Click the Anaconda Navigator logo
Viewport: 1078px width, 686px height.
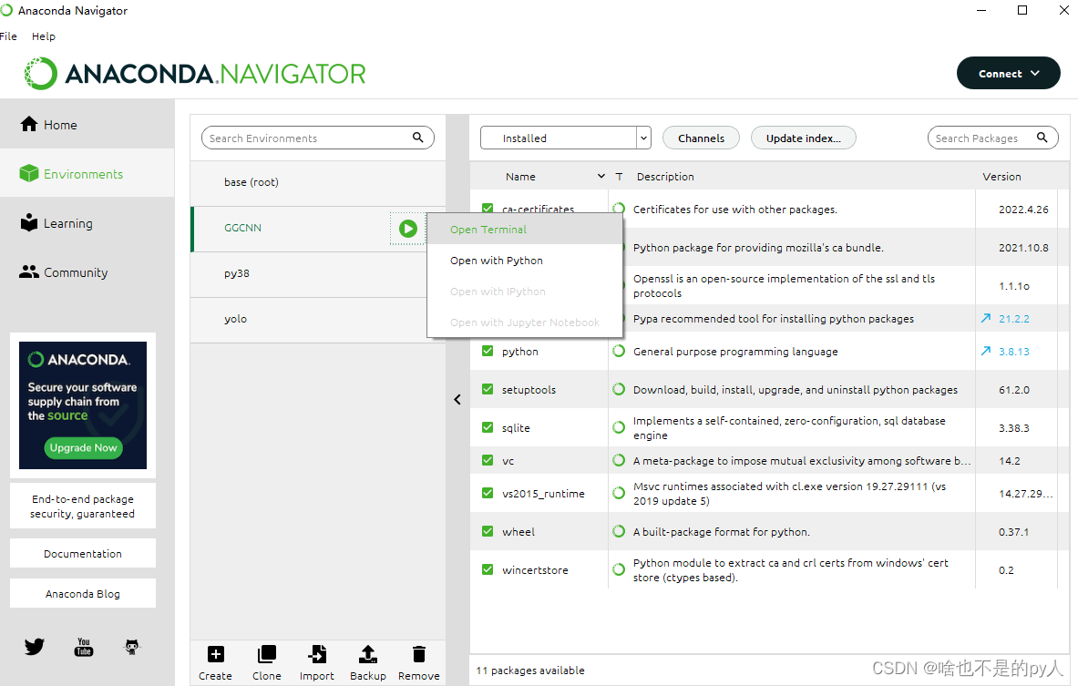[195, 74]
